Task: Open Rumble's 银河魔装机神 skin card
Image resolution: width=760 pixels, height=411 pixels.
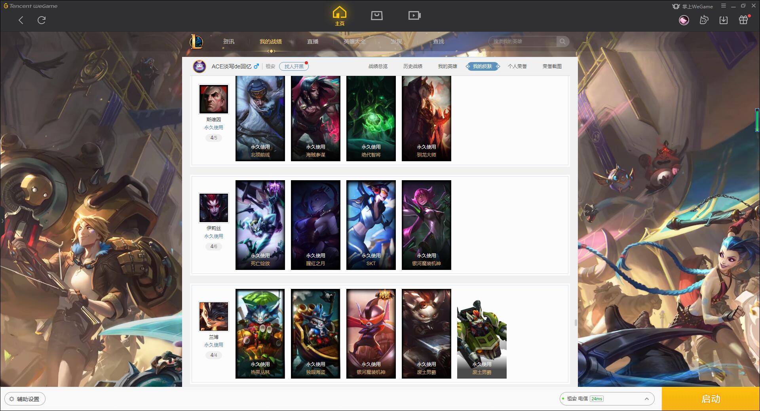Action: [371, 334]
